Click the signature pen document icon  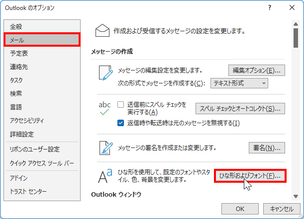[106, 148]
